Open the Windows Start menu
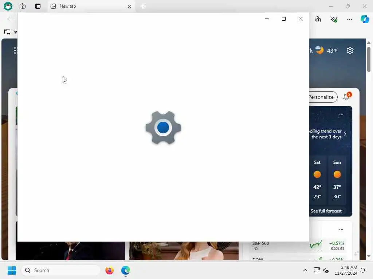 (12, 270)
